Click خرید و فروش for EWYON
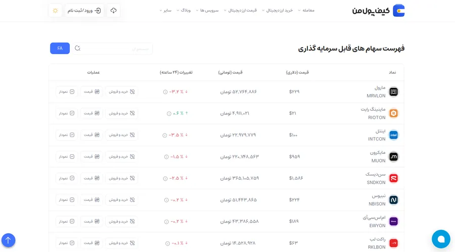The height and width of the screenshot is (252, 455). [x=121, y=222]
